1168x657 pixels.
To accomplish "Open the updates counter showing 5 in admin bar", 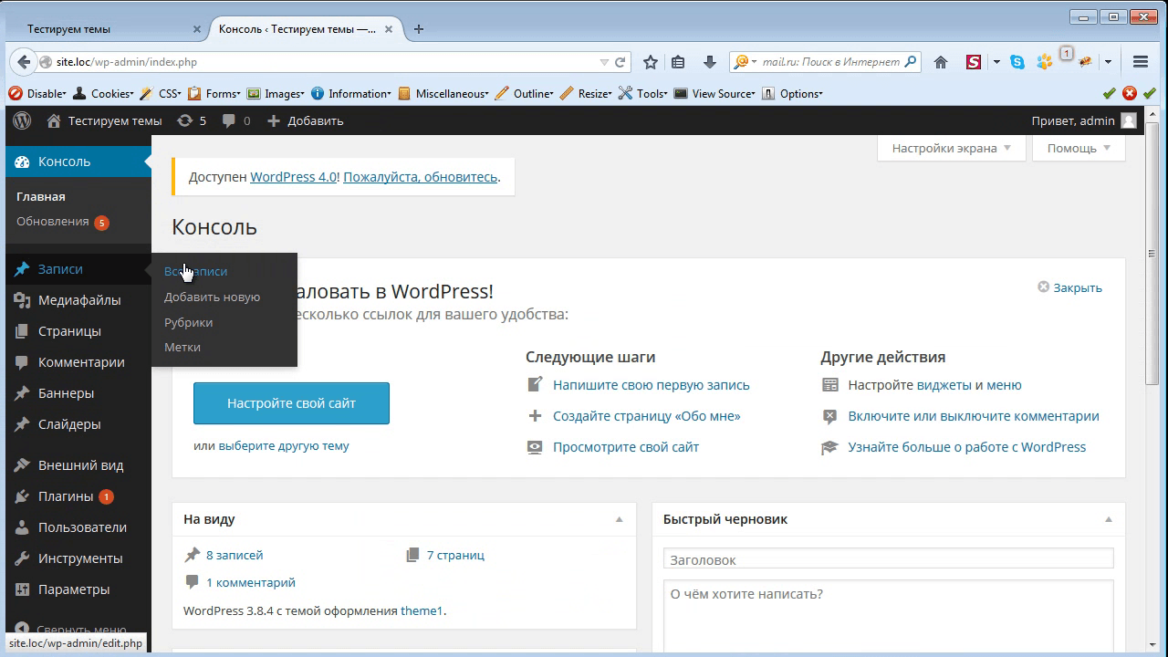I will click(192, 120).
